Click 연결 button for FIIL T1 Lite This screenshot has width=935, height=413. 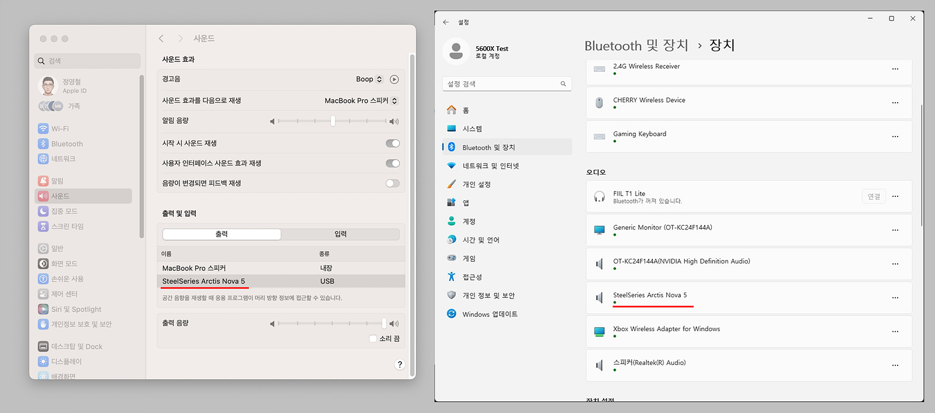click(874, 197)
